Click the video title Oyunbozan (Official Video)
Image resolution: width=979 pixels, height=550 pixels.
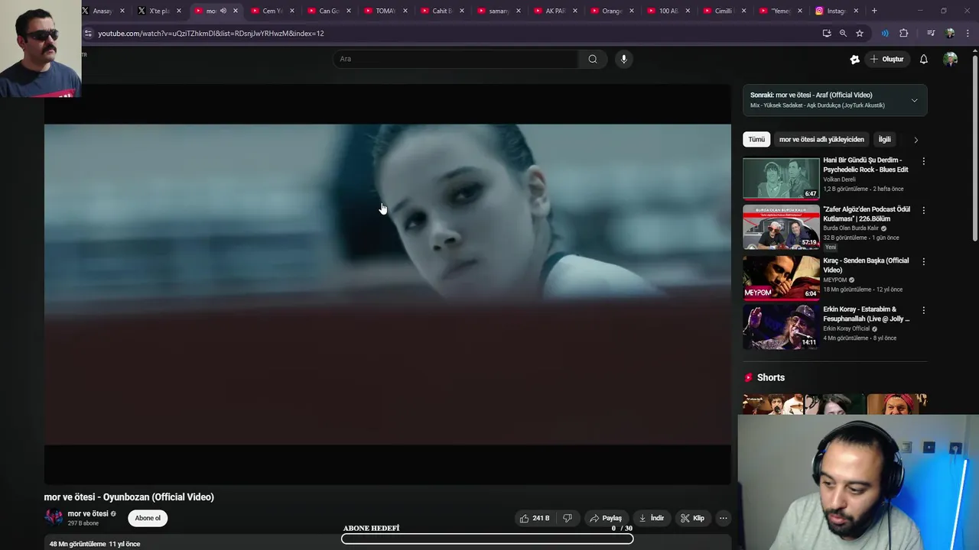129,497
